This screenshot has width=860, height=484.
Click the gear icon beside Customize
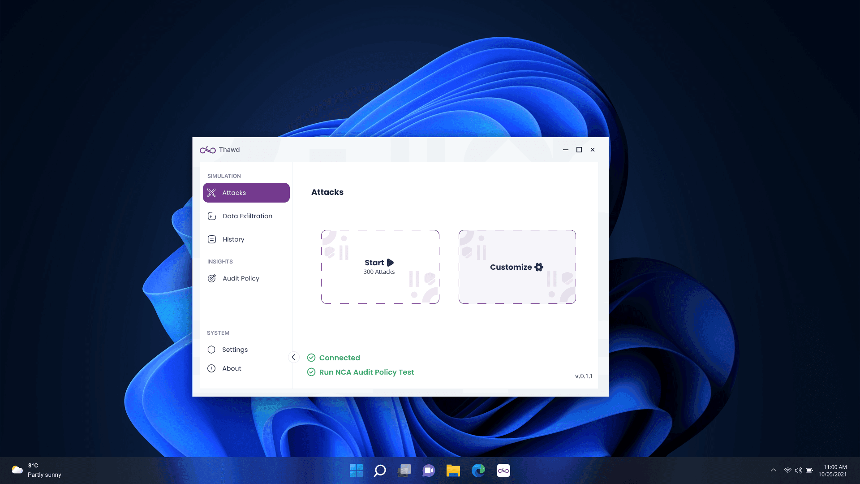[539, 267]
